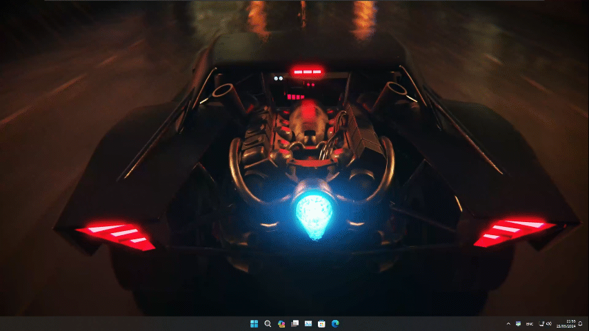Launch Microsoft Edge browser
Viewport: 589px width, 331px height.
pos(335,323)
